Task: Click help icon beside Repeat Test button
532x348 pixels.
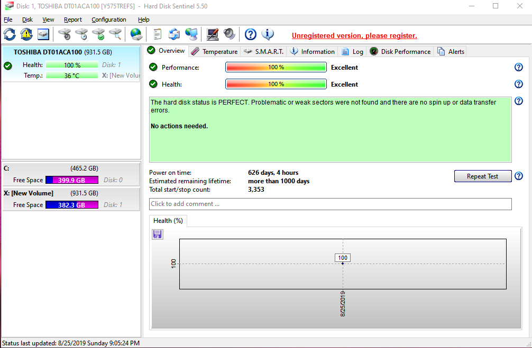Action: pos(518,176)
